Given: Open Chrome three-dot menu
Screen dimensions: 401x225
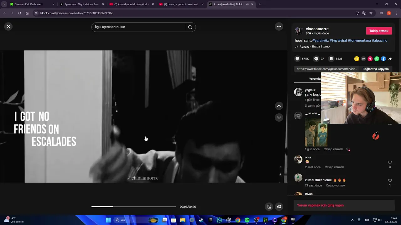Looking at the screenshot, I should pos(396,13).
